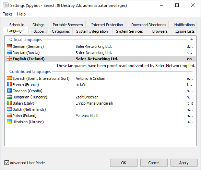Click translator name Zsolt Brechler
Screen dimensions: 201x170
point(87,97)
